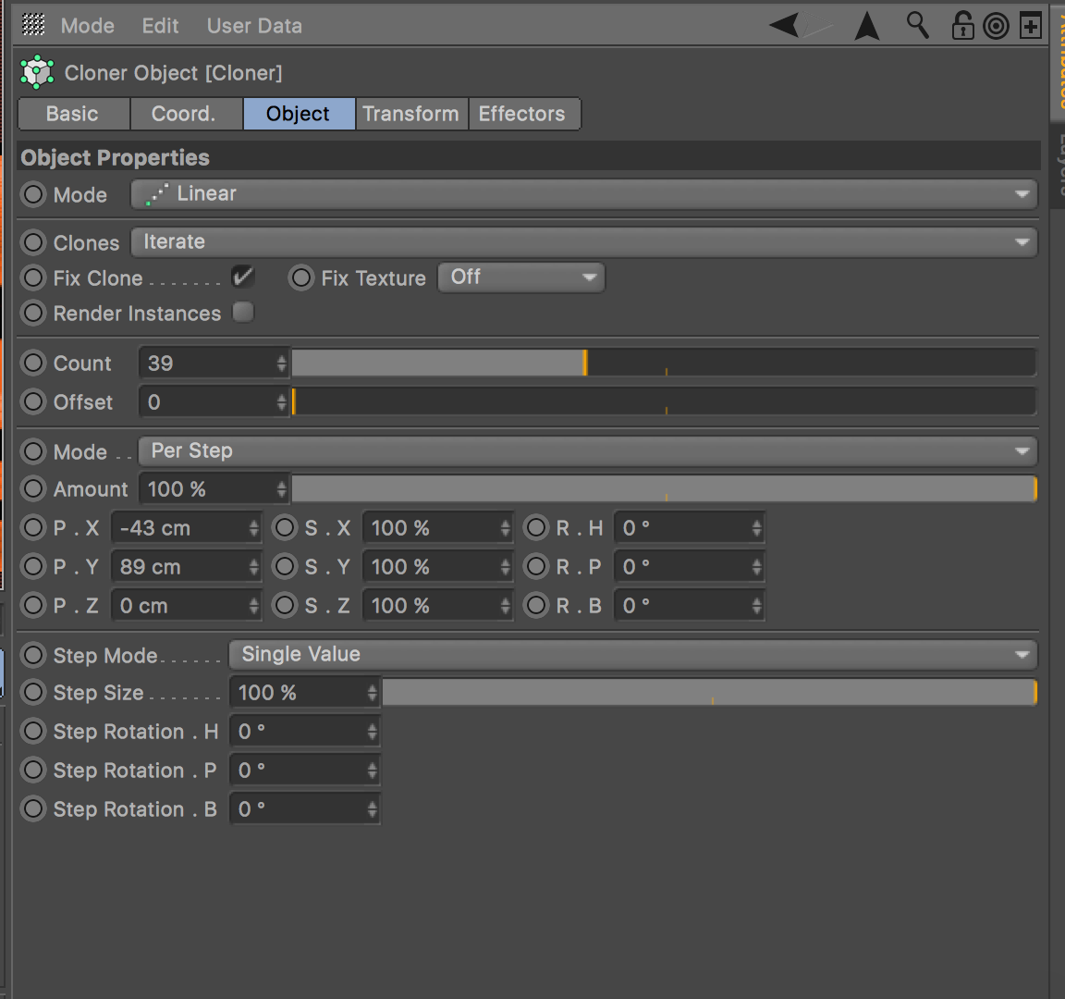
Task: Uncheck the Fix Clone checkbox
Action: [x=242, y=277]
